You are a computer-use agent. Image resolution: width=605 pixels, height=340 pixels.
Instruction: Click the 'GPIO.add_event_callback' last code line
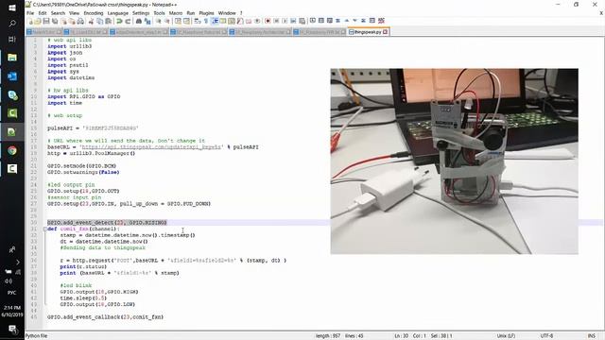pos(105,317)
